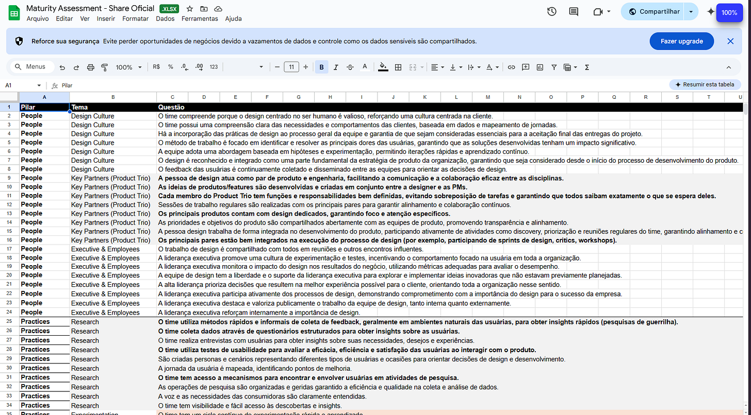This screenshot has width=751, height=415.
Task: Toggle italic formatting
Action: tap(336, 67)
